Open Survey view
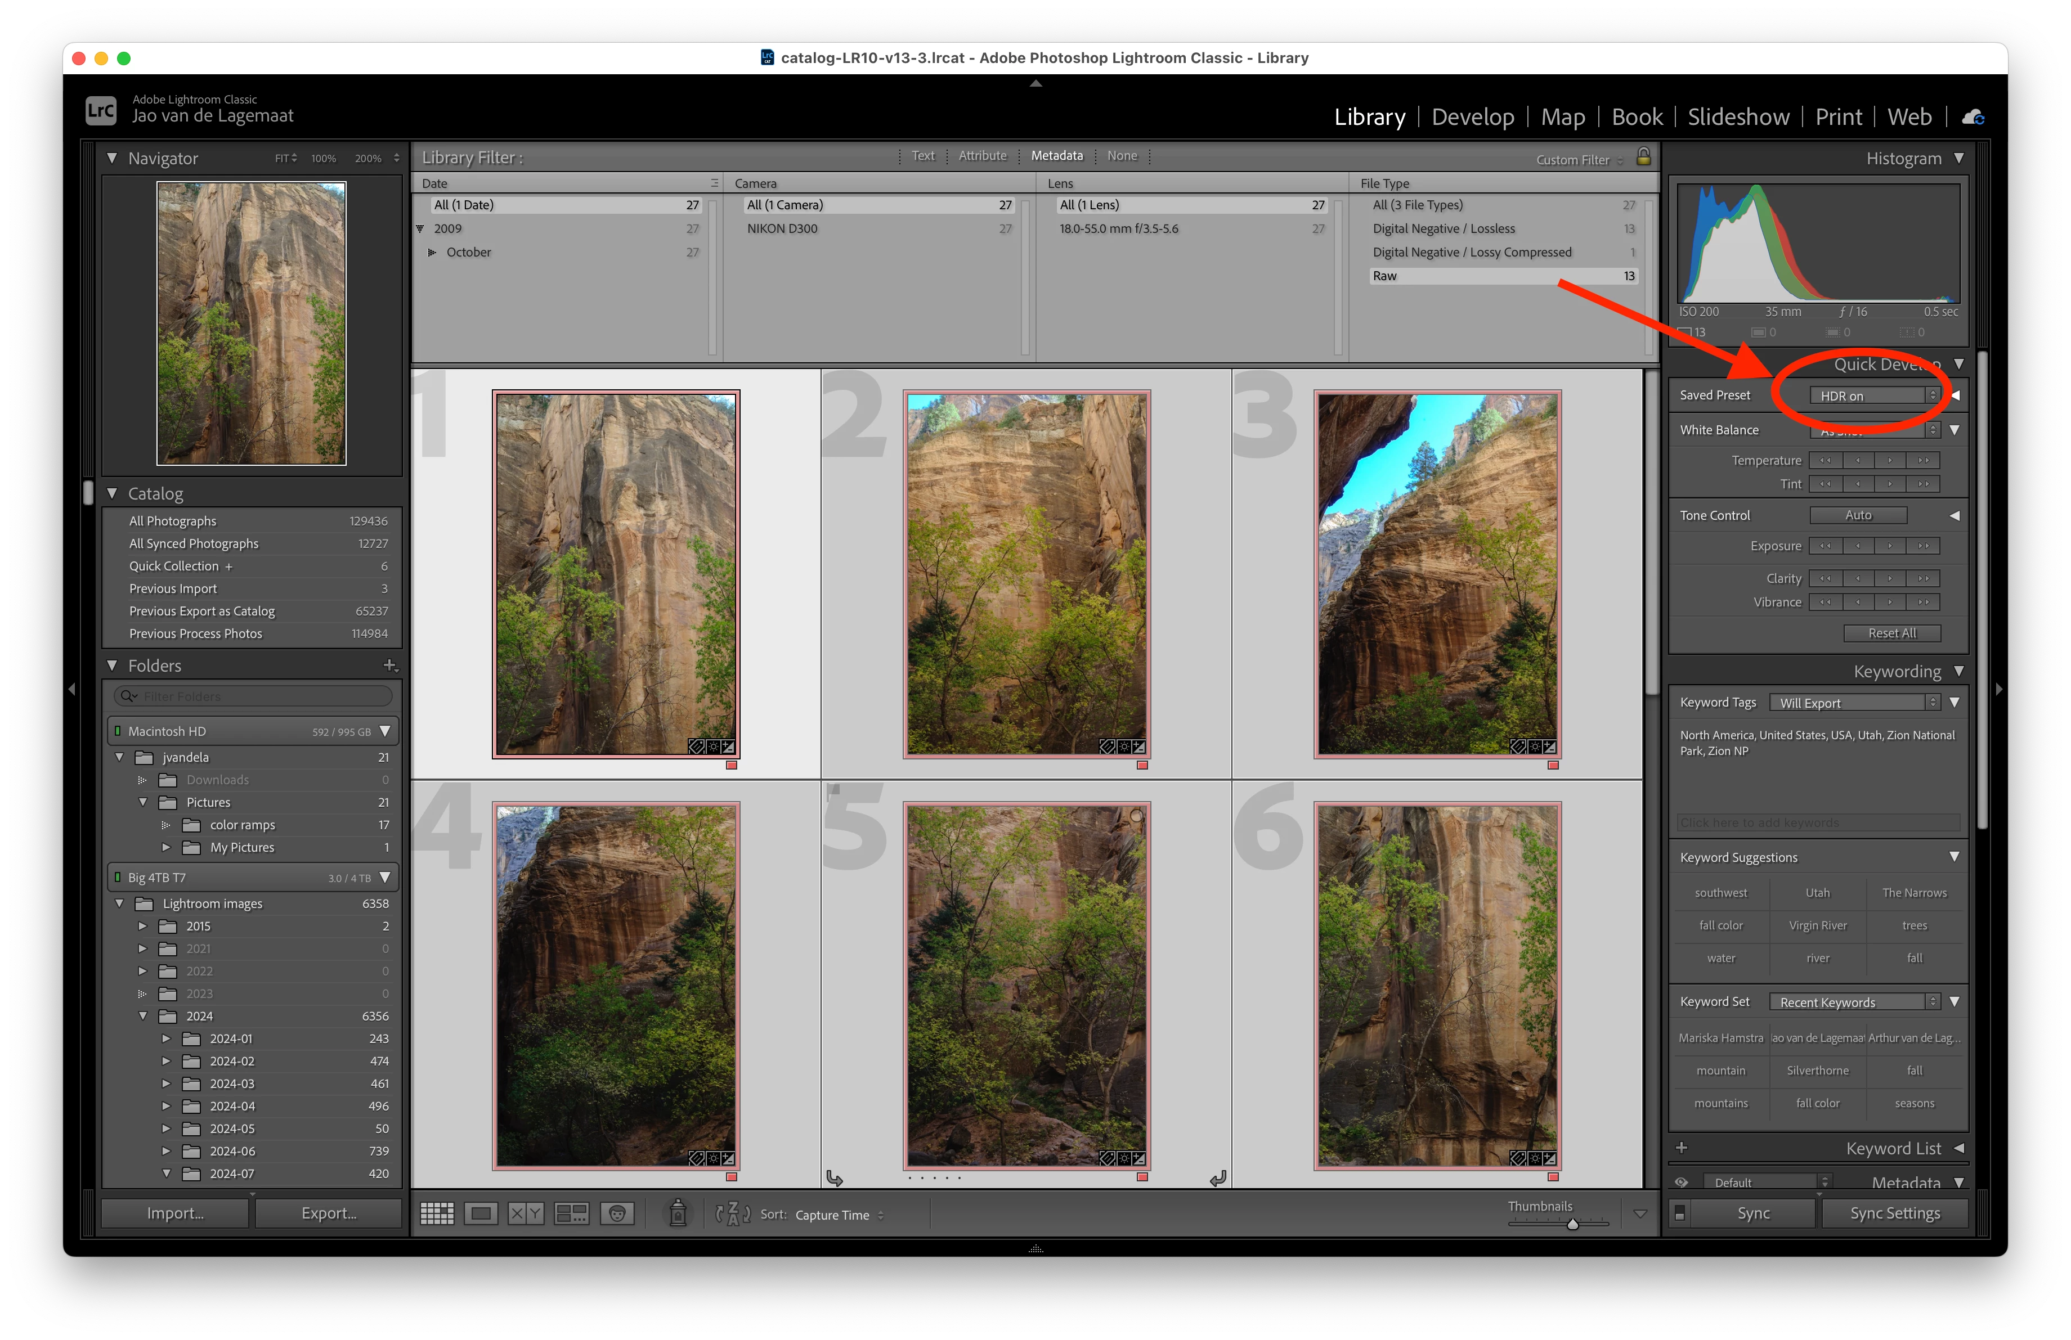Screen dimensions: 2071x1340 tap(572, 1214)
